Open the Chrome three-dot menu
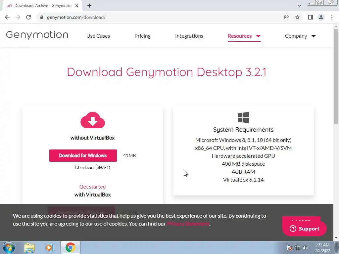The width and height of the screenshot is (339, 254). [x=332, y=17]
